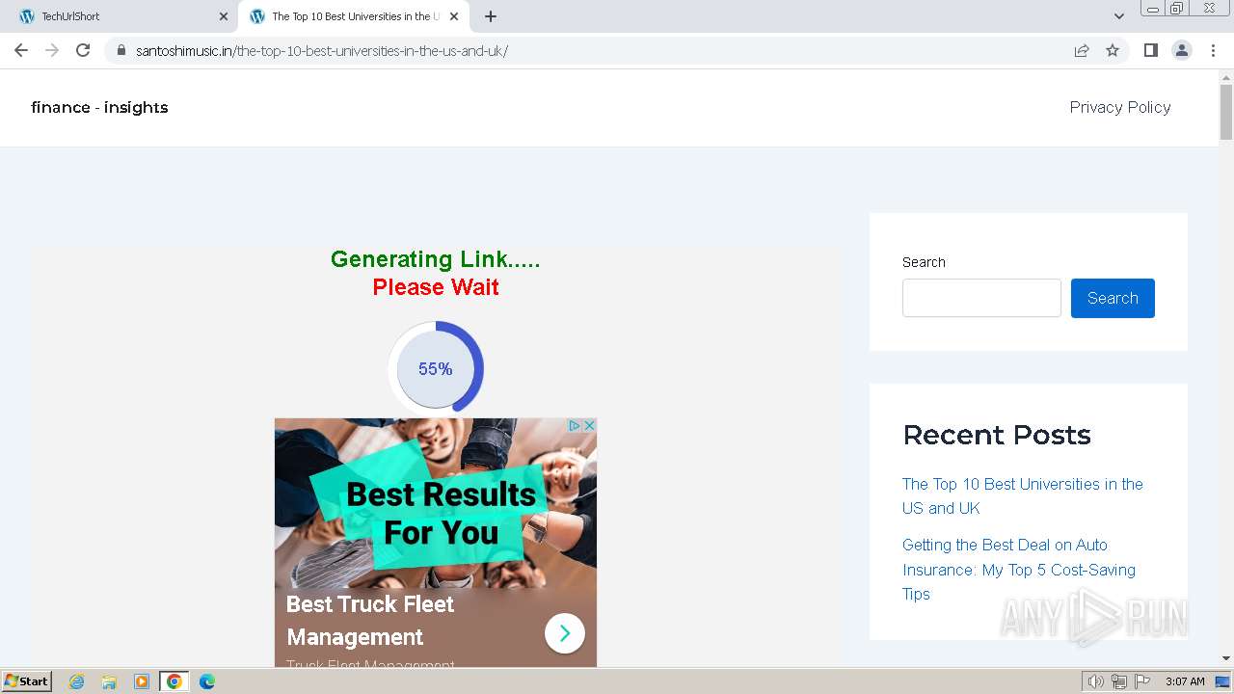Close the ad with the X icon
The width and height of the screenshot is (1234, 694).
click(589, 425)
